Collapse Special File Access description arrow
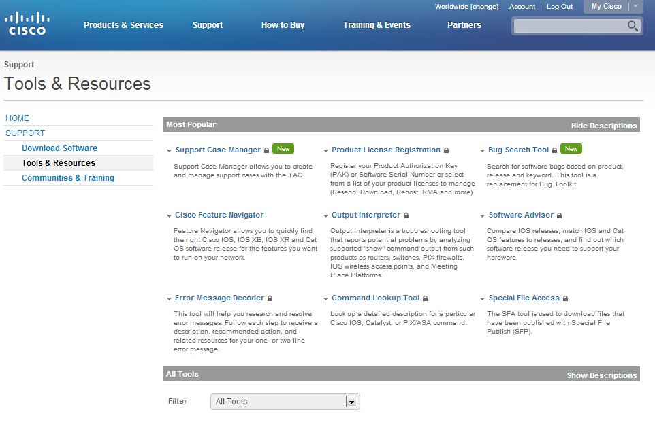The height and width of the screenshot is (431, 655). coord(483,299)
